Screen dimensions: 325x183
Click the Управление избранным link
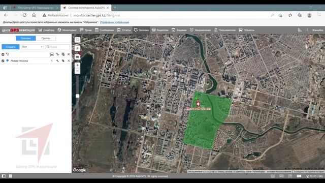(114, 22)
